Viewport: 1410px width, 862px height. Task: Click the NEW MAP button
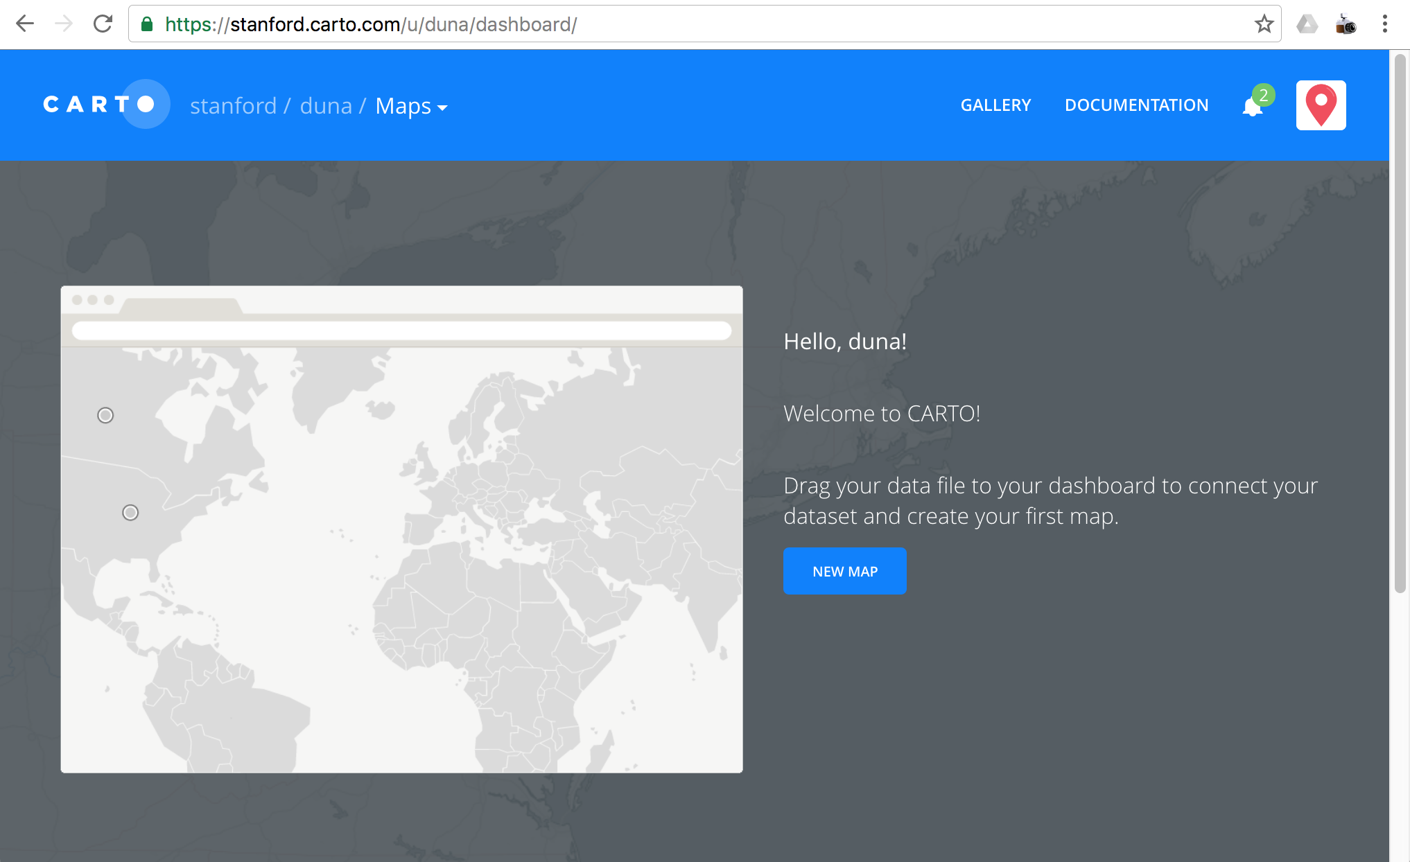[844, 571]
